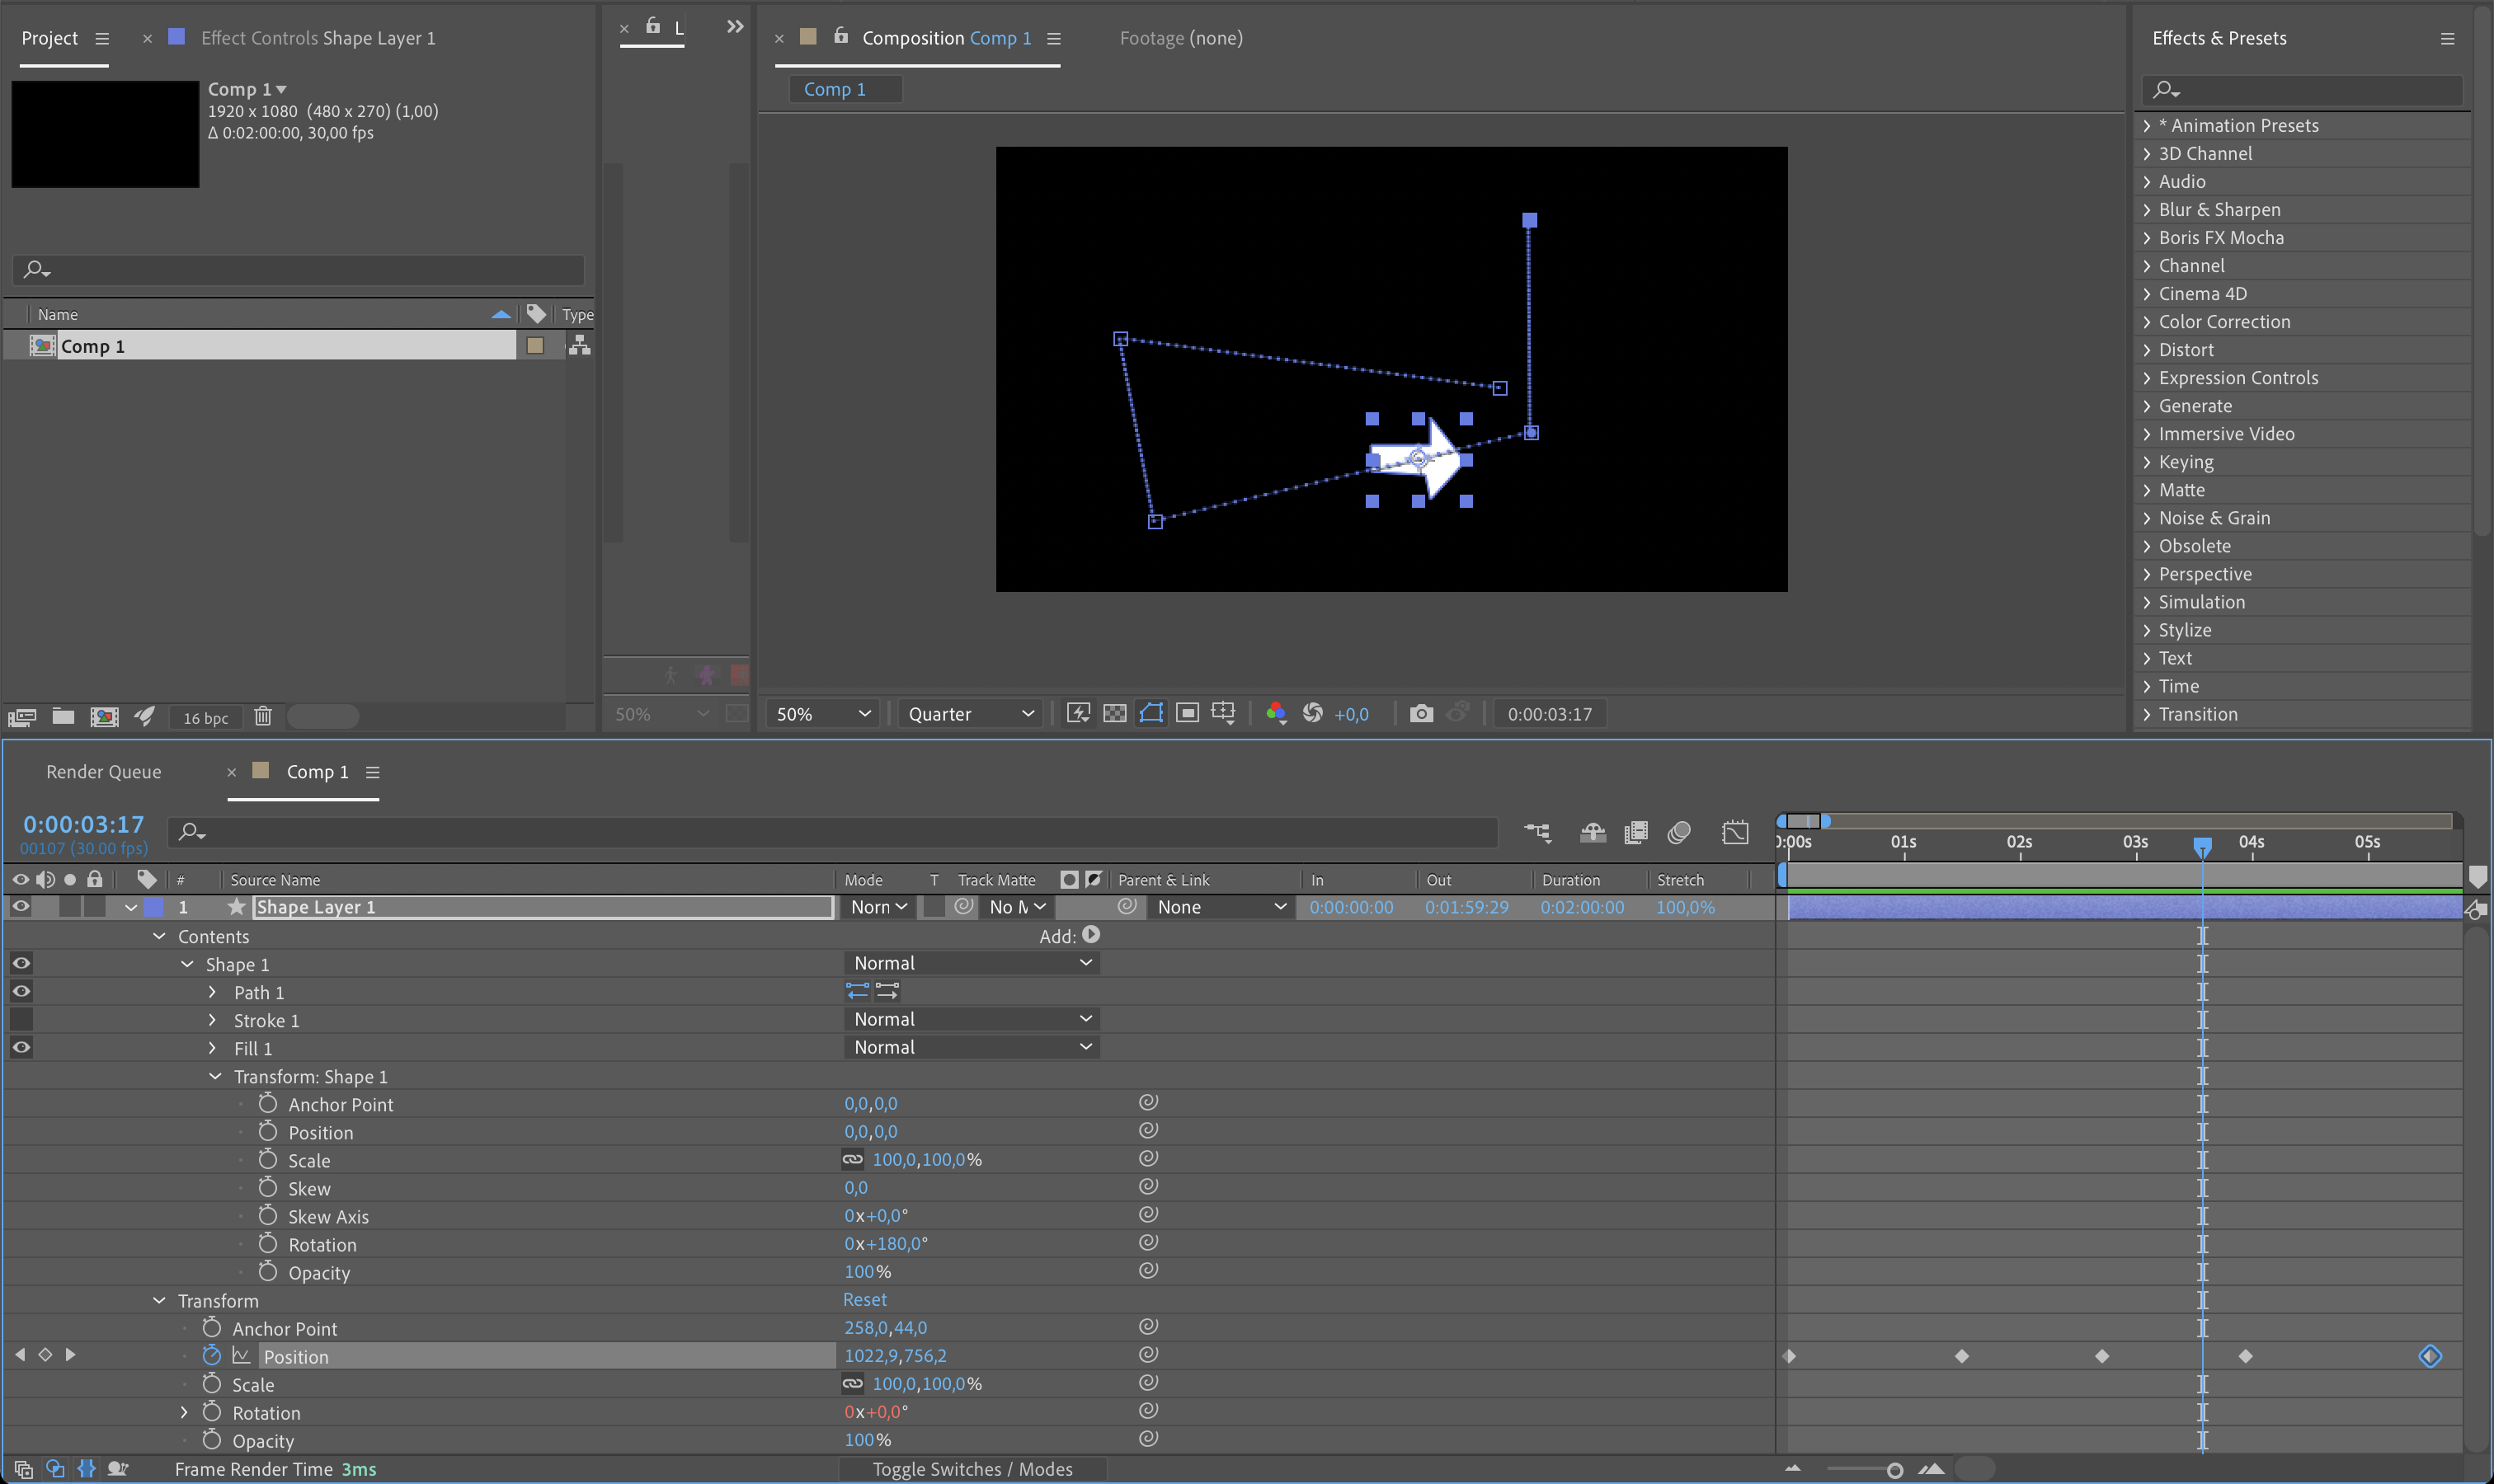Click the Reset link for layer Transform

coord(863,1299)
